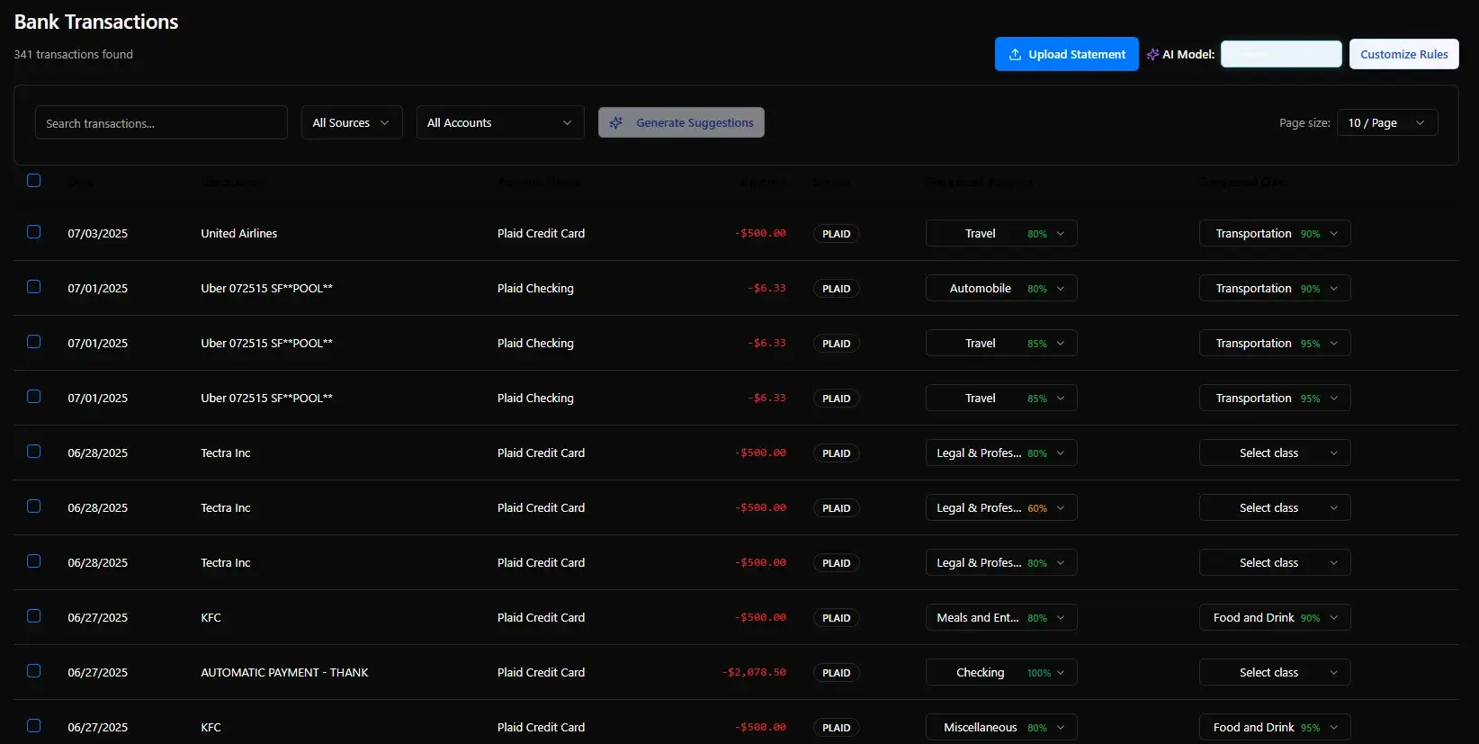The image size is (1479, 744).
Task: Expand United Airlines Transportation class dropdown
Action: pyautogui.click(x=1274, y=233)
